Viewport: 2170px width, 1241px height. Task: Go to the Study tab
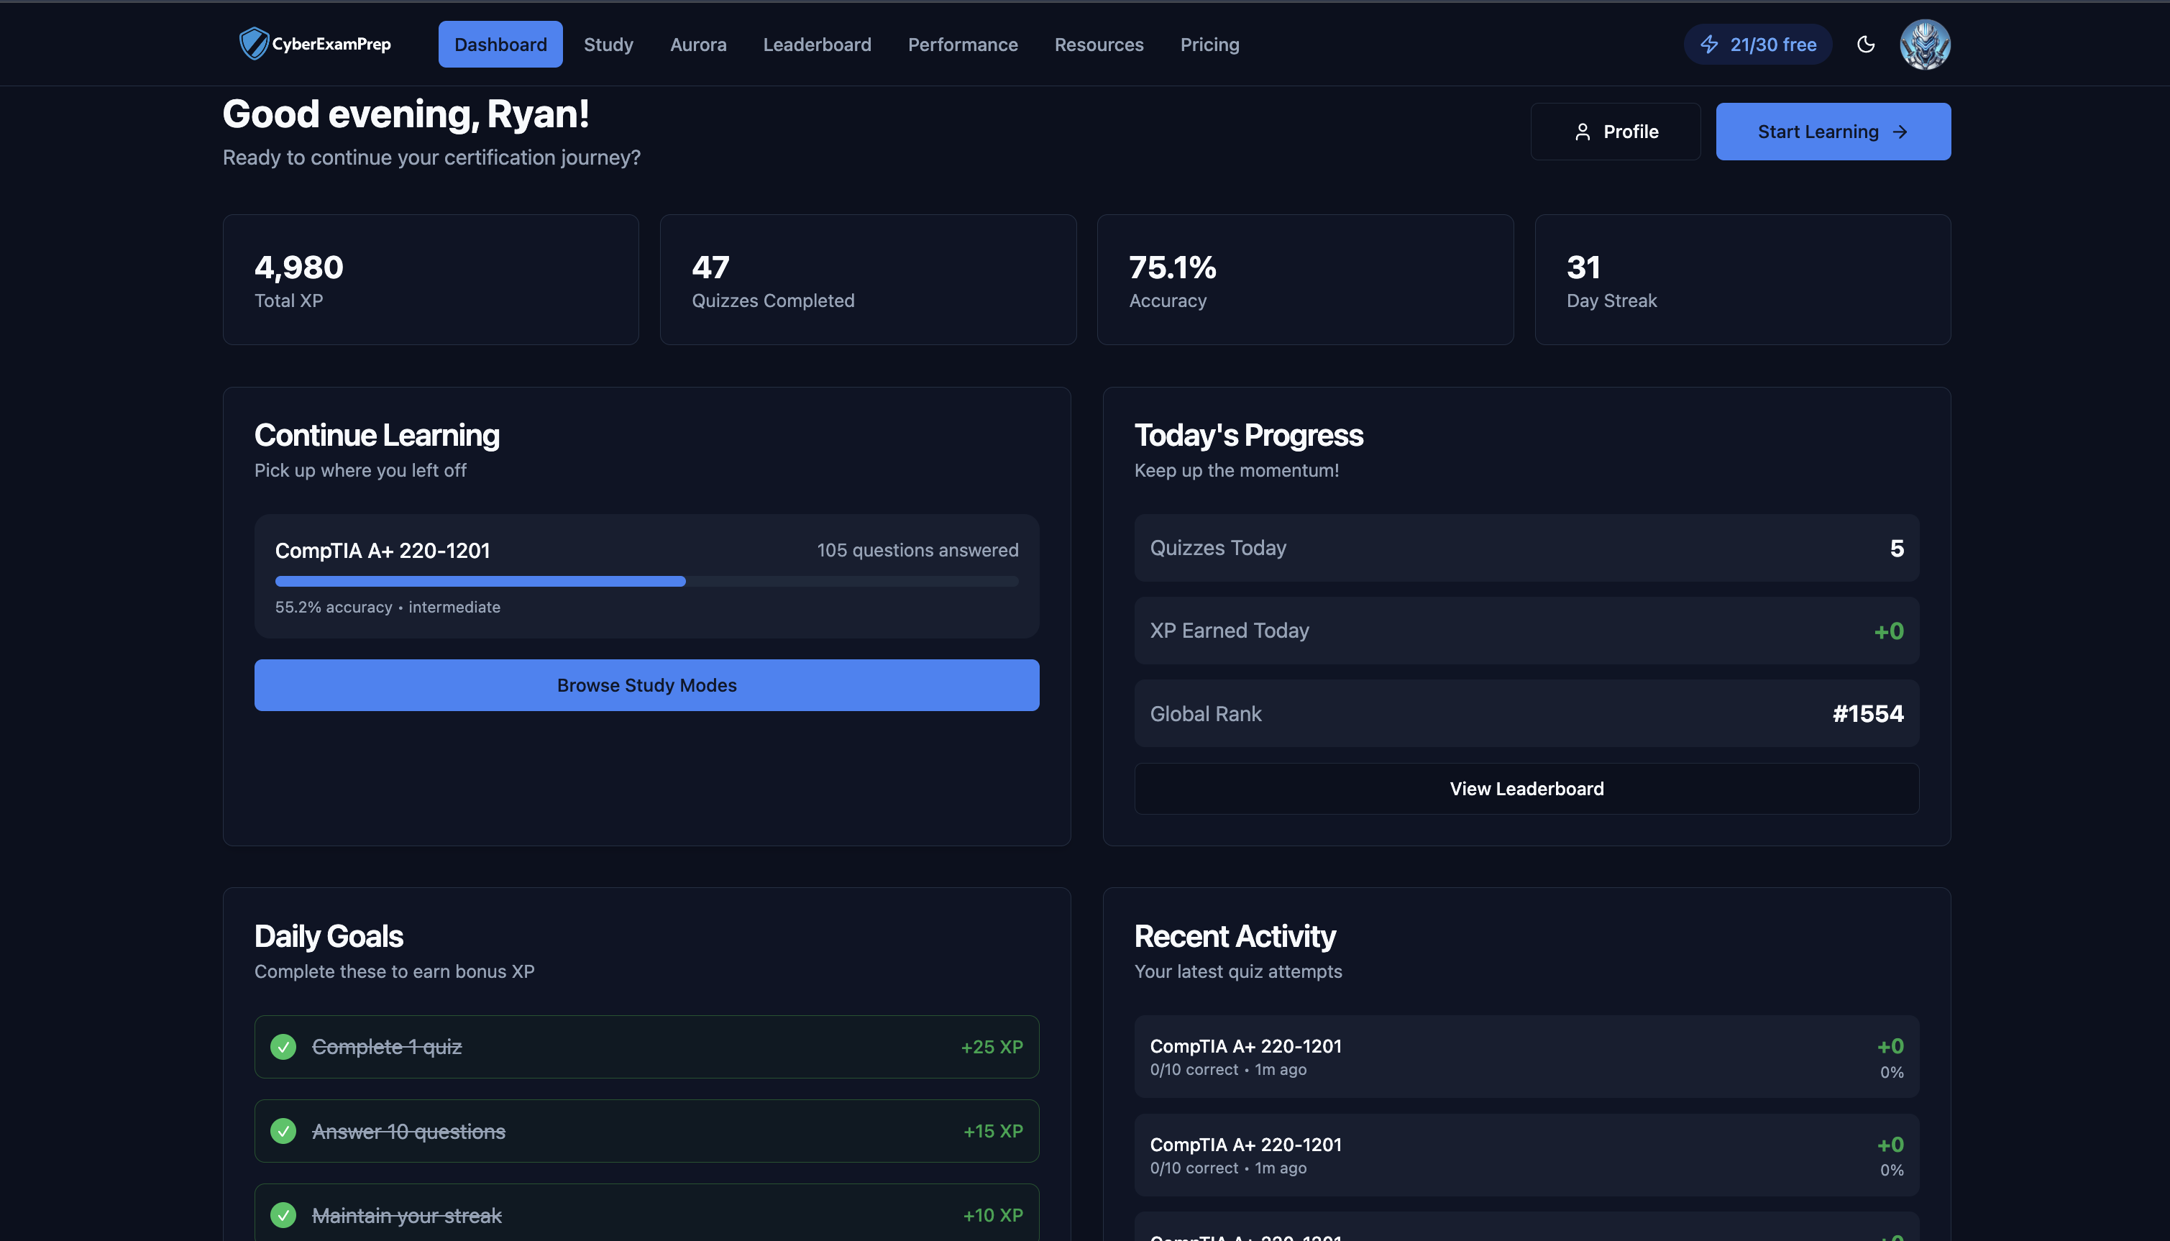click(608, 45)
